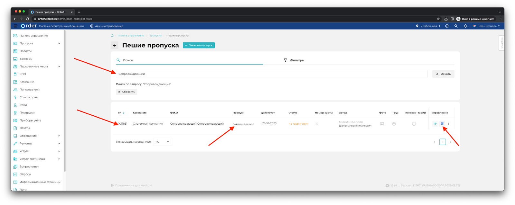Open rows per page dropdown showing 25
This screenshot has height=205, width=515.
[x=163, y=142]
